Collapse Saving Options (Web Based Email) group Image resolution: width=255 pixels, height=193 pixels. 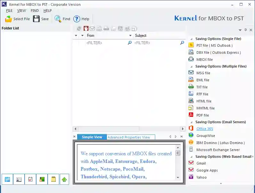192,157
